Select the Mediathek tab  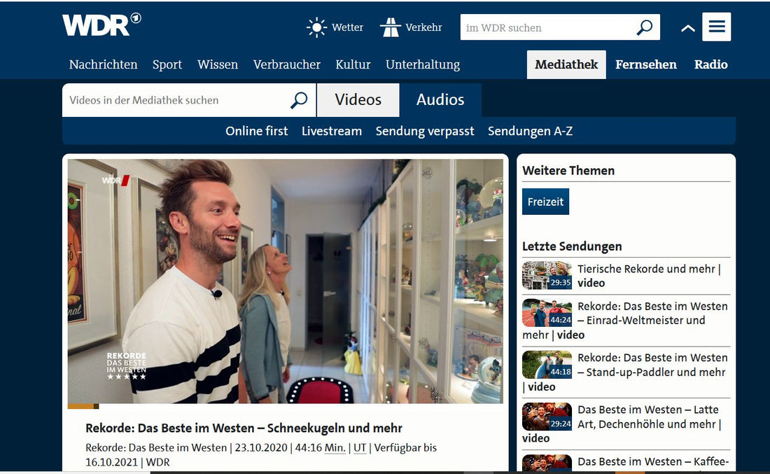566,64
